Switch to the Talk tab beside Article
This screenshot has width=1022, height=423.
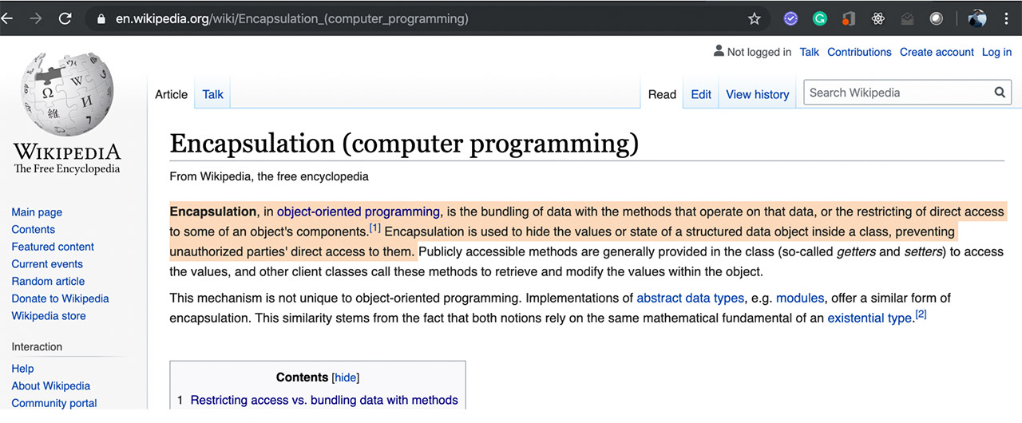tap(213, 94)
